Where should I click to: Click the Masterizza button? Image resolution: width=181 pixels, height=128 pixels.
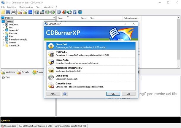point(8,72)
